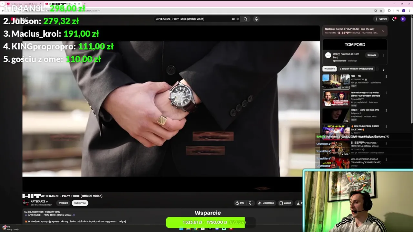This screenshot has height=232, width=413.
Task: Open options for teapot video
Action: click(x=386, y=111)
